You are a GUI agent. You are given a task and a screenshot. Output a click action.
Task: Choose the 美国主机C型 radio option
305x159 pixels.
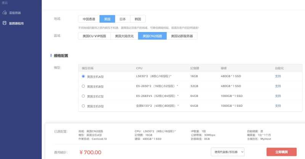click(x=83, y=96)
